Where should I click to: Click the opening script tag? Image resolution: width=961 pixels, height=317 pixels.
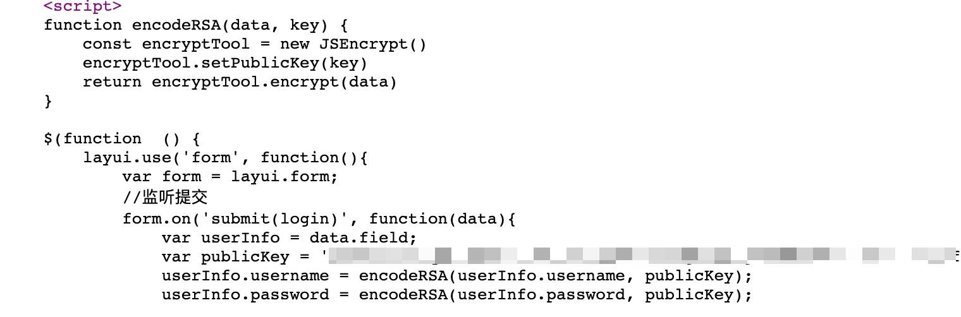(82, 7)
